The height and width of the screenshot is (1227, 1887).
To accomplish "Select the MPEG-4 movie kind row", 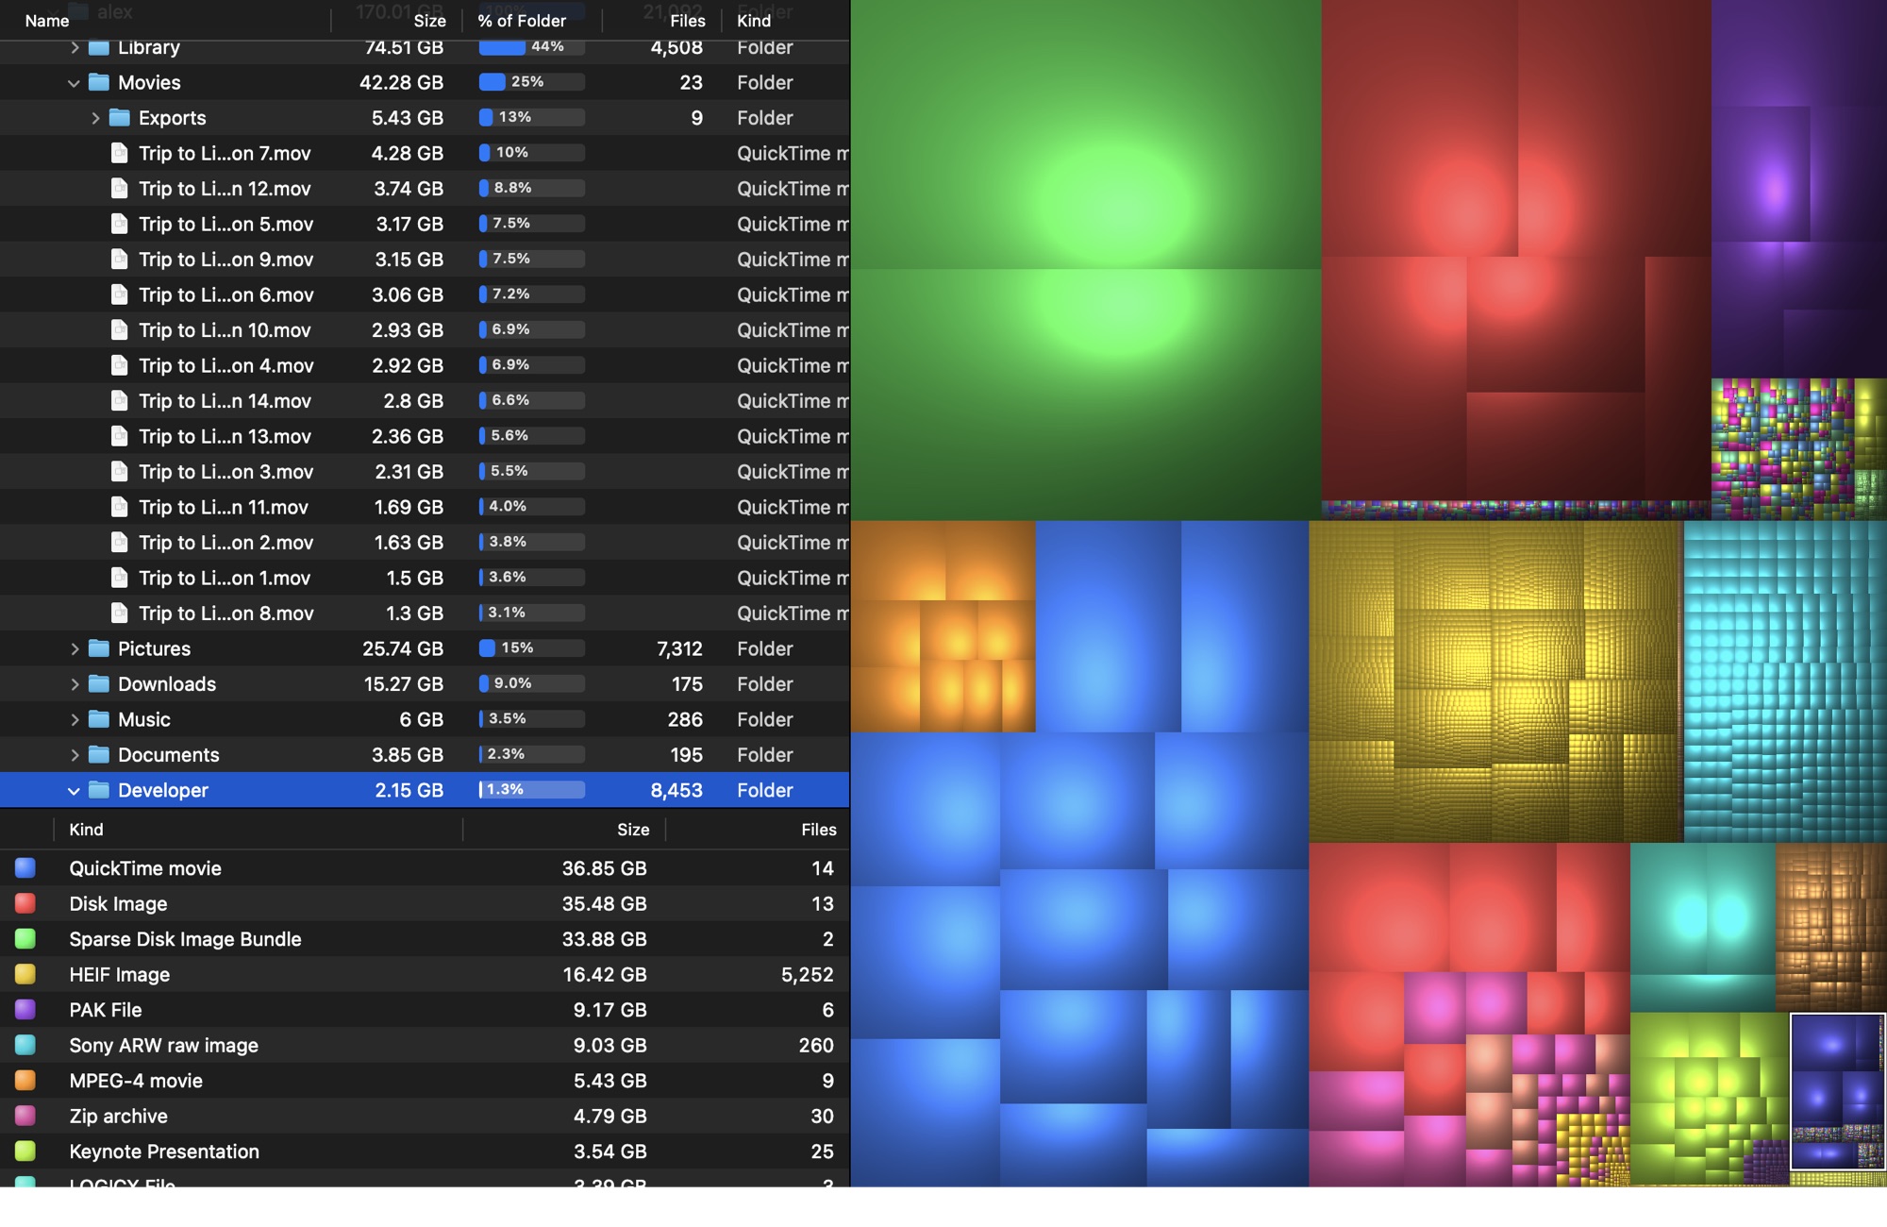I will [425, 1081].
